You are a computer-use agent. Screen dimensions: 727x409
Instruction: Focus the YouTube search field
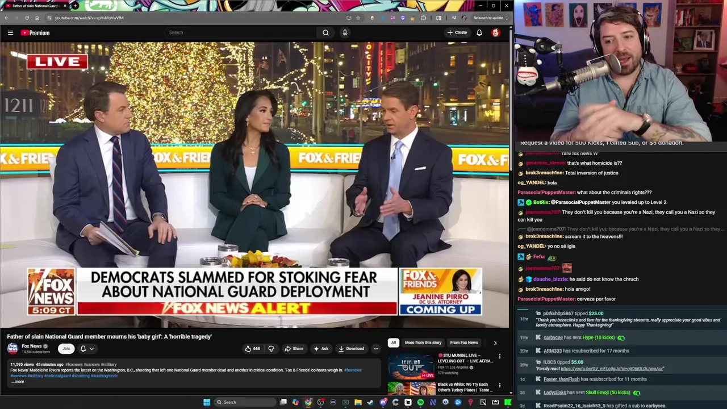pos(241,32)
